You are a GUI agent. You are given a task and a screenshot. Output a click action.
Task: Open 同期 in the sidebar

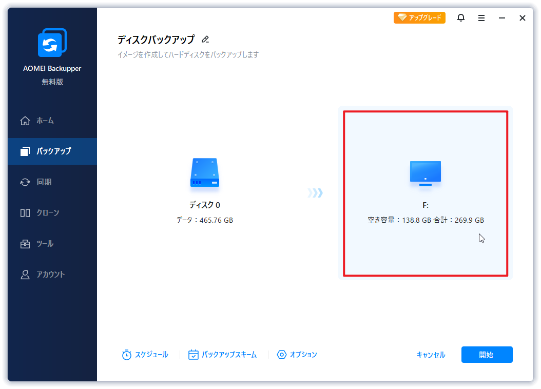click(x=52, y=182)
